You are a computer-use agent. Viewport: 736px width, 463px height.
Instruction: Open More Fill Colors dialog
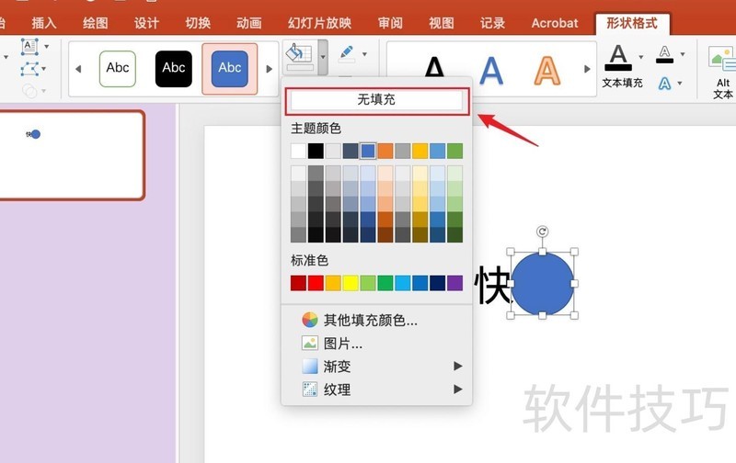[x=370, y=321]
